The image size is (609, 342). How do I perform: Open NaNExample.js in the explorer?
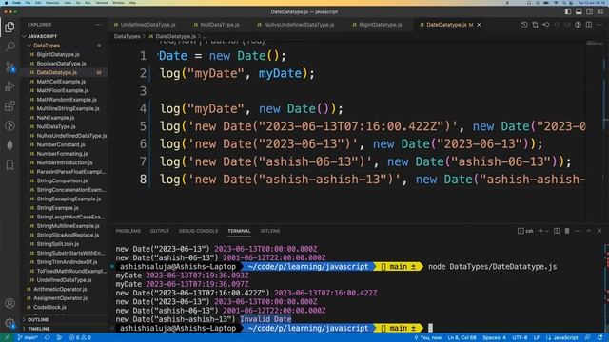[x=55, y=118]
